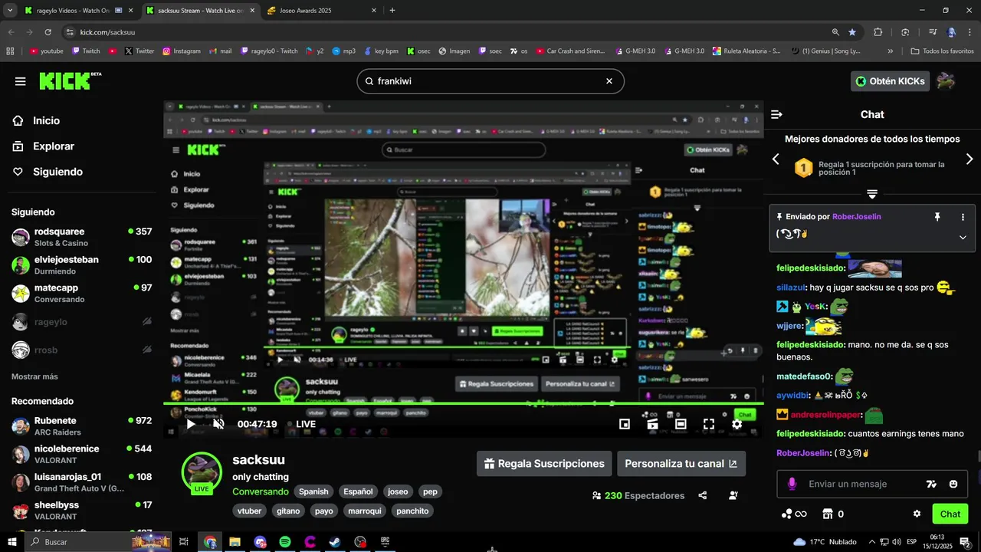Viewport: 981px width, 552px height.
Task: Play the stream video
Action: click(x=191, y=424)
